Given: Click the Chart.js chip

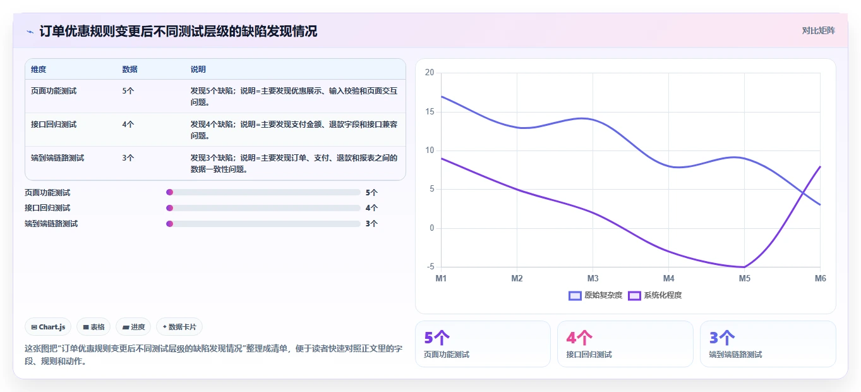Looking at the screenshot, I should point(48,327).
